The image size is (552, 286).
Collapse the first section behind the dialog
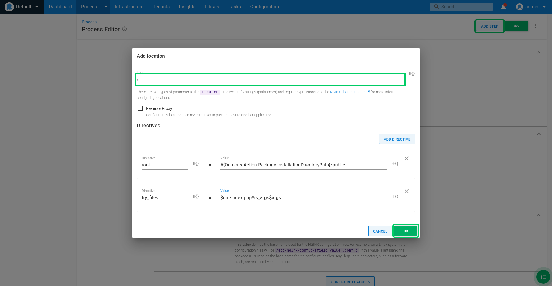tap(539, 53)
